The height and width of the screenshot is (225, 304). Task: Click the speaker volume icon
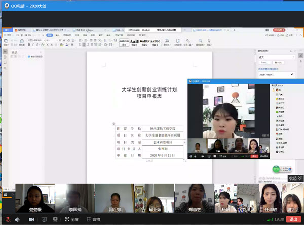[17, 220]
